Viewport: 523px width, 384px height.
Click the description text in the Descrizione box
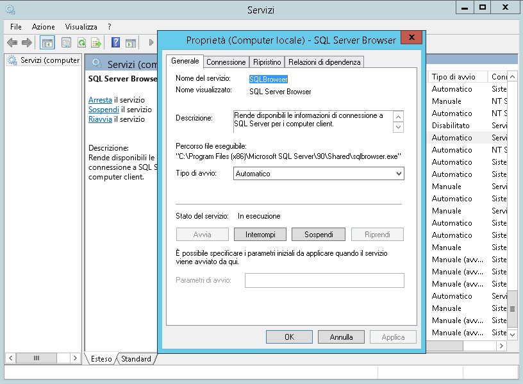pos(308,119)
